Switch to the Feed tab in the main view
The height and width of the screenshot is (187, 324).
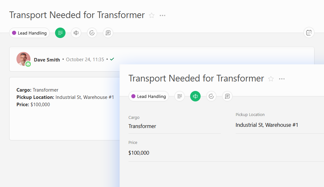[x=60, y=33]
